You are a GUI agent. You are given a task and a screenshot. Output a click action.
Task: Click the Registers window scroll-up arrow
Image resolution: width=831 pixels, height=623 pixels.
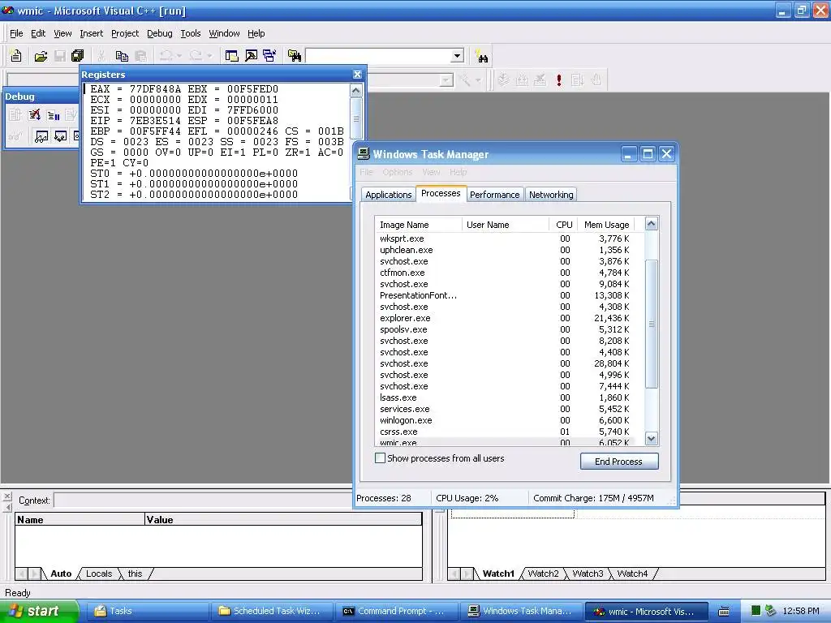click(x=356, y=91)
